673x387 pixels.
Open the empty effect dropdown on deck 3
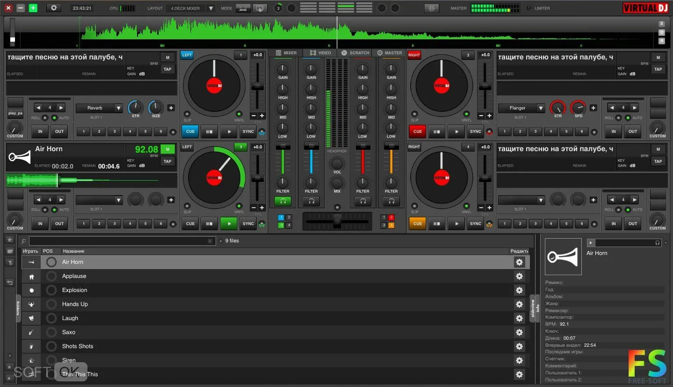[x=99, y=200]
